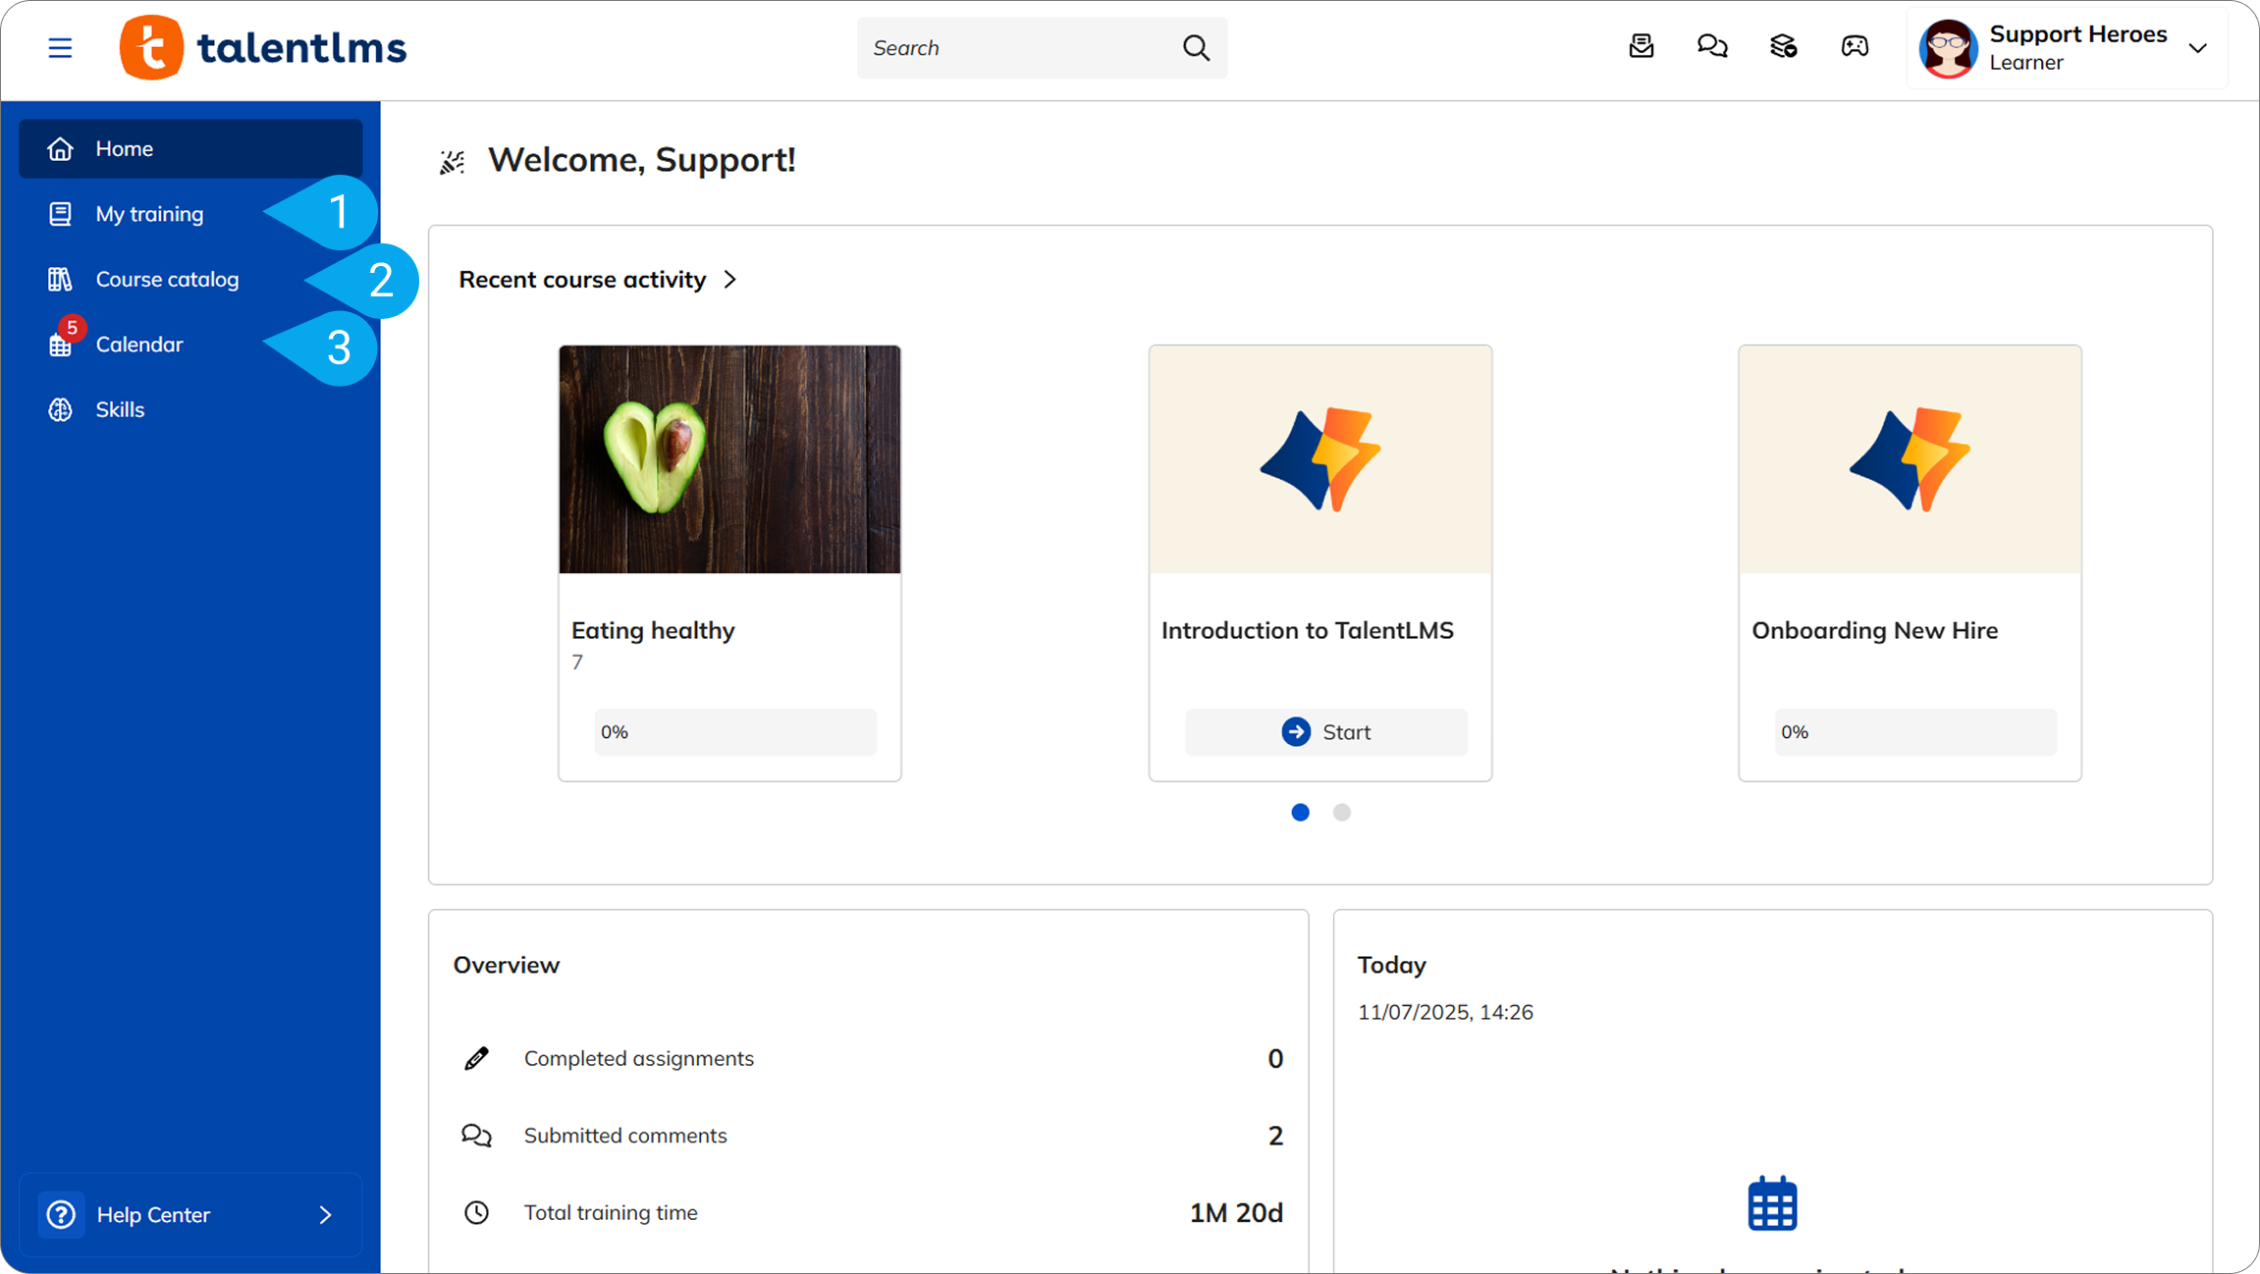Open My training in sidebar
Screen dimensions: 2260x1274
pyautogui.click(x=149, y=214)
